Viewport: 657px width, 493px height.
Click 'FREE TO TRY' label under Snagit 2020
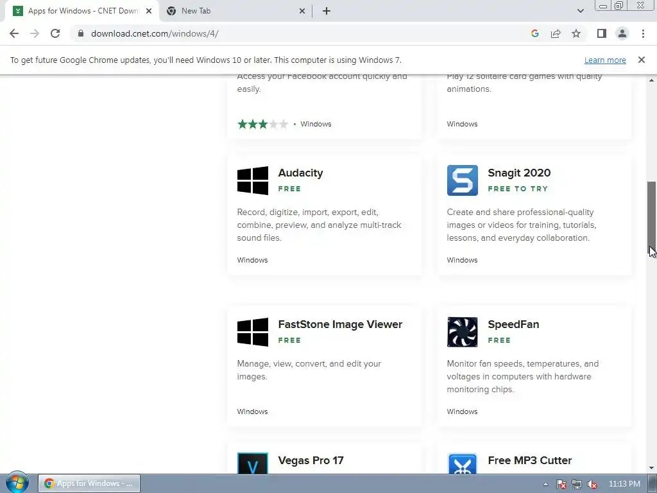[x=518, y=189]
